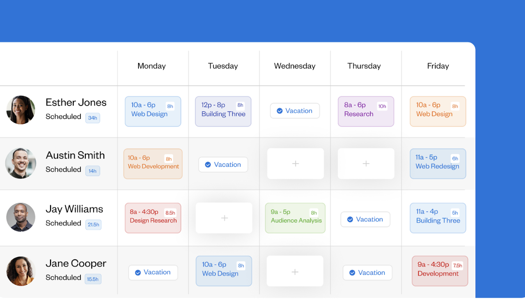Open Esther's Monday Web Design shift
Image resolution: width=525 pixels, height=300 pixels.
(153, 111)
